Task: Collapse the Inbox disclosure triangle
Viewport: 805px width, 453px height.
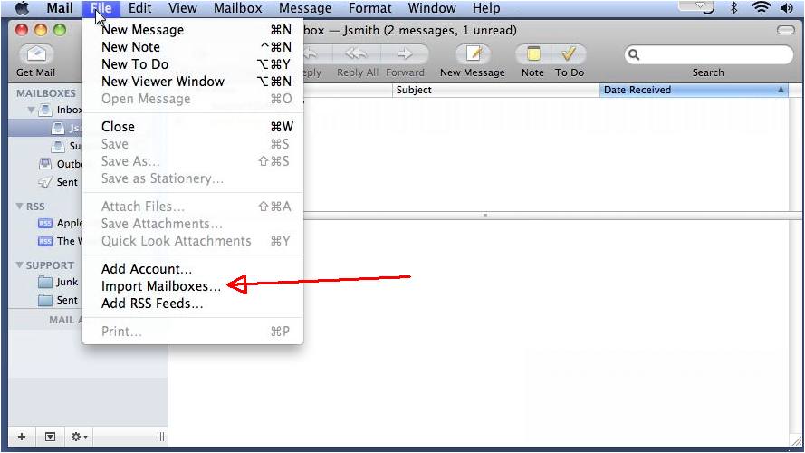Action: 30,110
